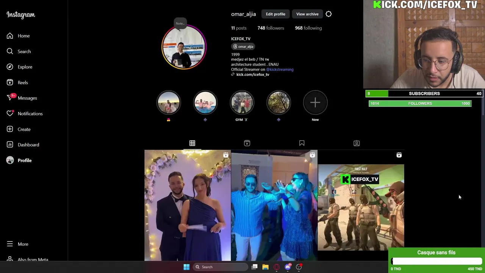Click the Home house icon
Screen dimensions: 485x273
pyautogui.click(x=10, y=36)
